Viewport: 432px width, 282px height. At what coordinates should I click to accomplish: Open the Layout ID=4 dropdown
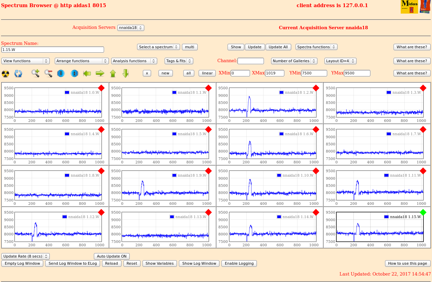(x=340, y=61)
